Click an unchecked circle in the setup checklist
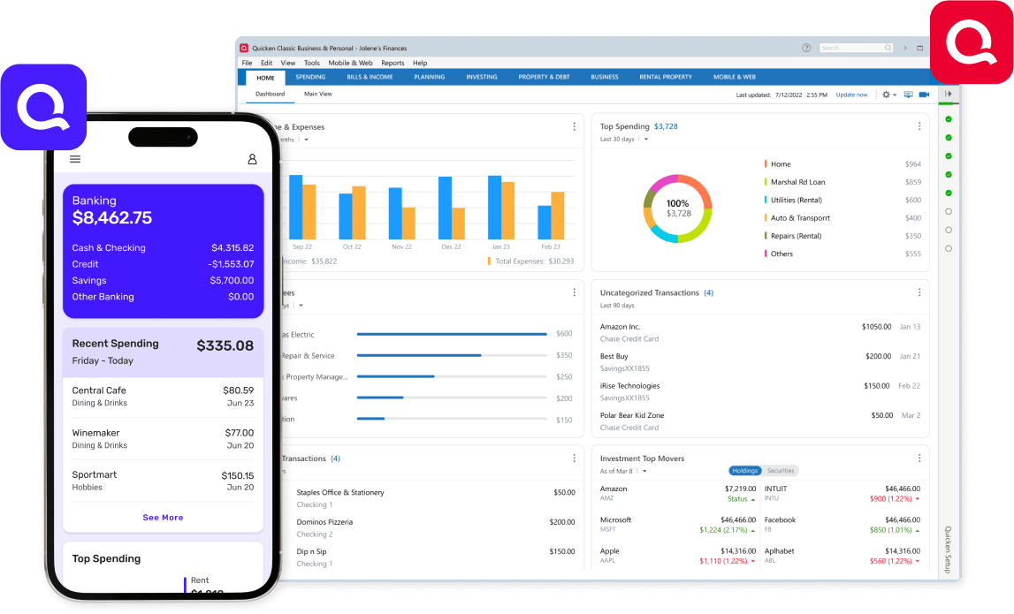The image size is (1014, 614). [948, 210]
